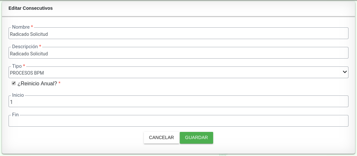Click the Editar Consecutivos dialog title
This screenshot has width=357, height=156.
[x=31, y=8]
